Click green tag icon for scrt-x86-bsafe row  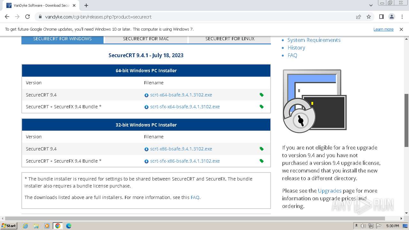tap(262, 149)
